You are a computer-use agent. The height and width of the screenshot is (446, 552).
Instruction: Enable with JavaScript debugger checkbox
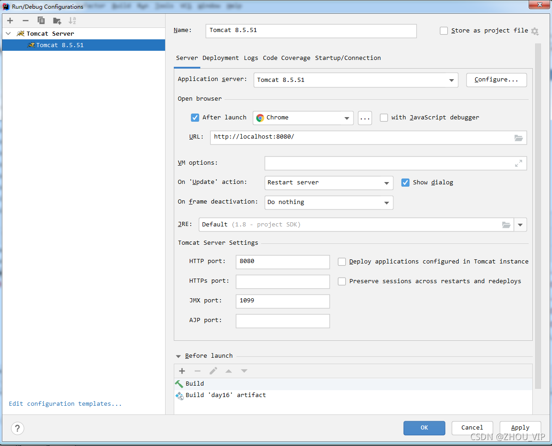[x=384, y=118]
